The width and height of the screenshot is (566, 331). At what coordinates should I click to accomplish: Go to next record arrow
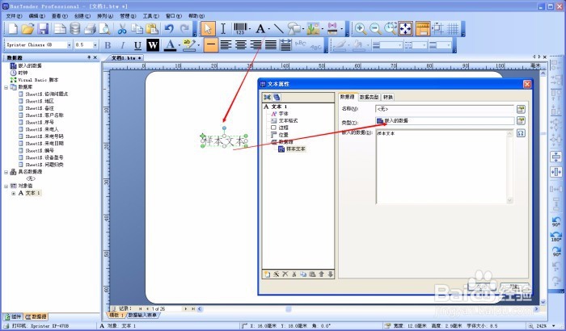pos(185,309)
